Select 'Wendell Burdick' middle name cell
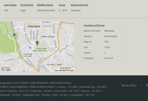This screenshot has height=101, width=148. [46, 10]
